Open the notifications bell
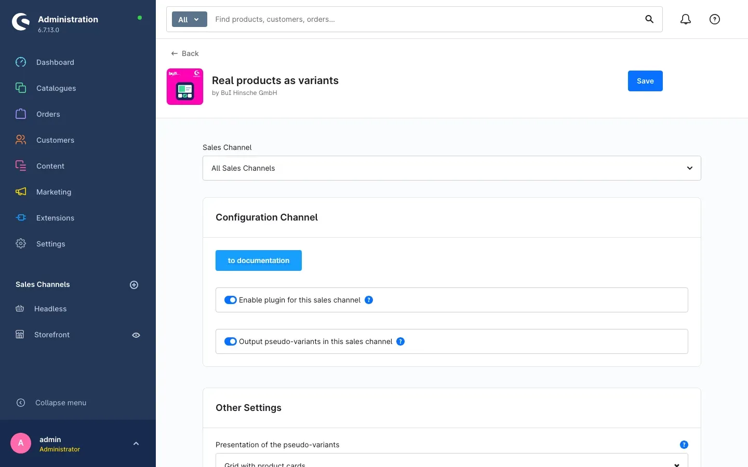 [686, 19]
